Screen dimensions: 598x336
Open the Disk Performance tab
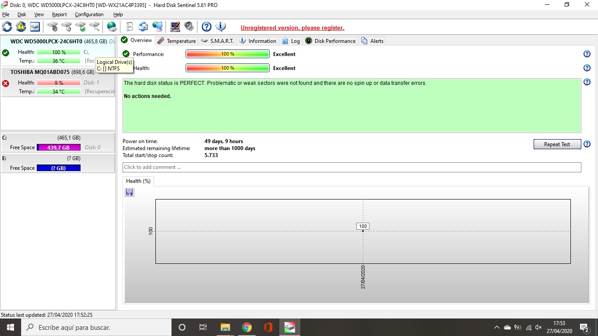pyautogui.click(x=331, y=41)
